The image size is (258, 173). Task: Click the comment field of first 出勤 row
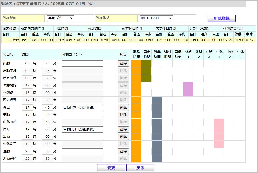tap(83, 63)
